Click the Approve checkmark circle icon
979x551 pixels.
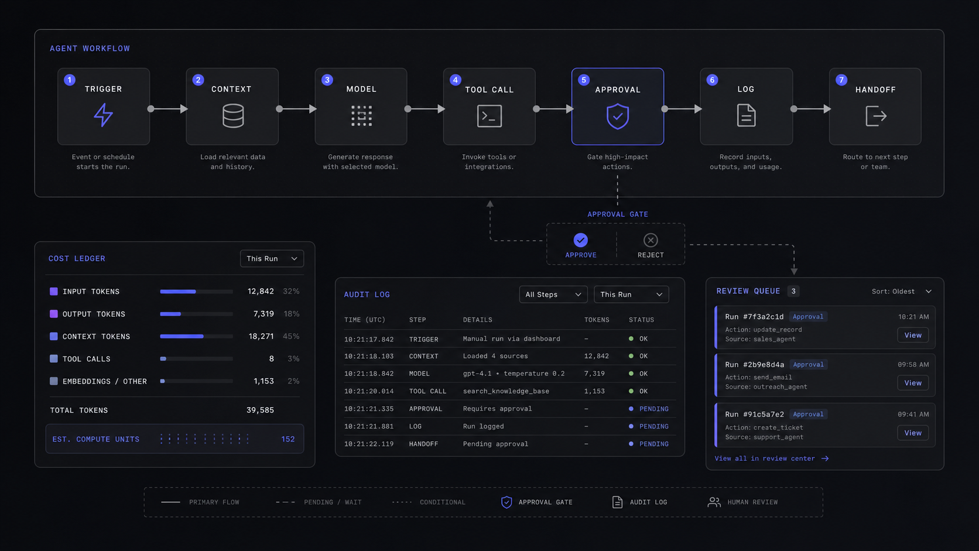pyautogui.click(x=581, y=240)
